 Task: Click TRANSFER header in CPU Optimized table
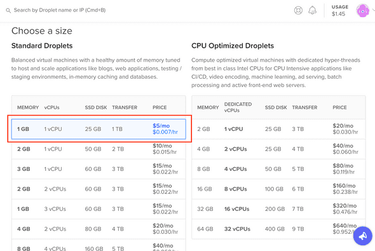coord(304,107)
